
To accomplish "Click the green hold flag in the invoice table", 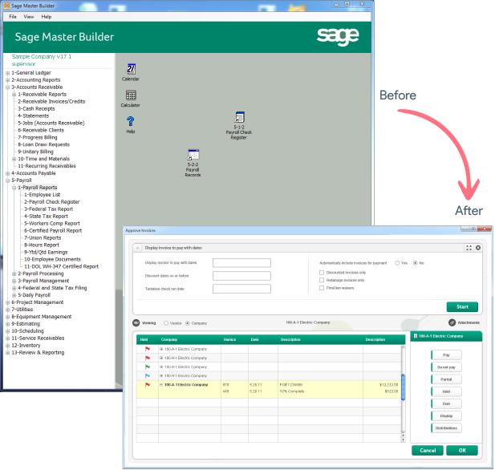I will (x=147, y=367).
